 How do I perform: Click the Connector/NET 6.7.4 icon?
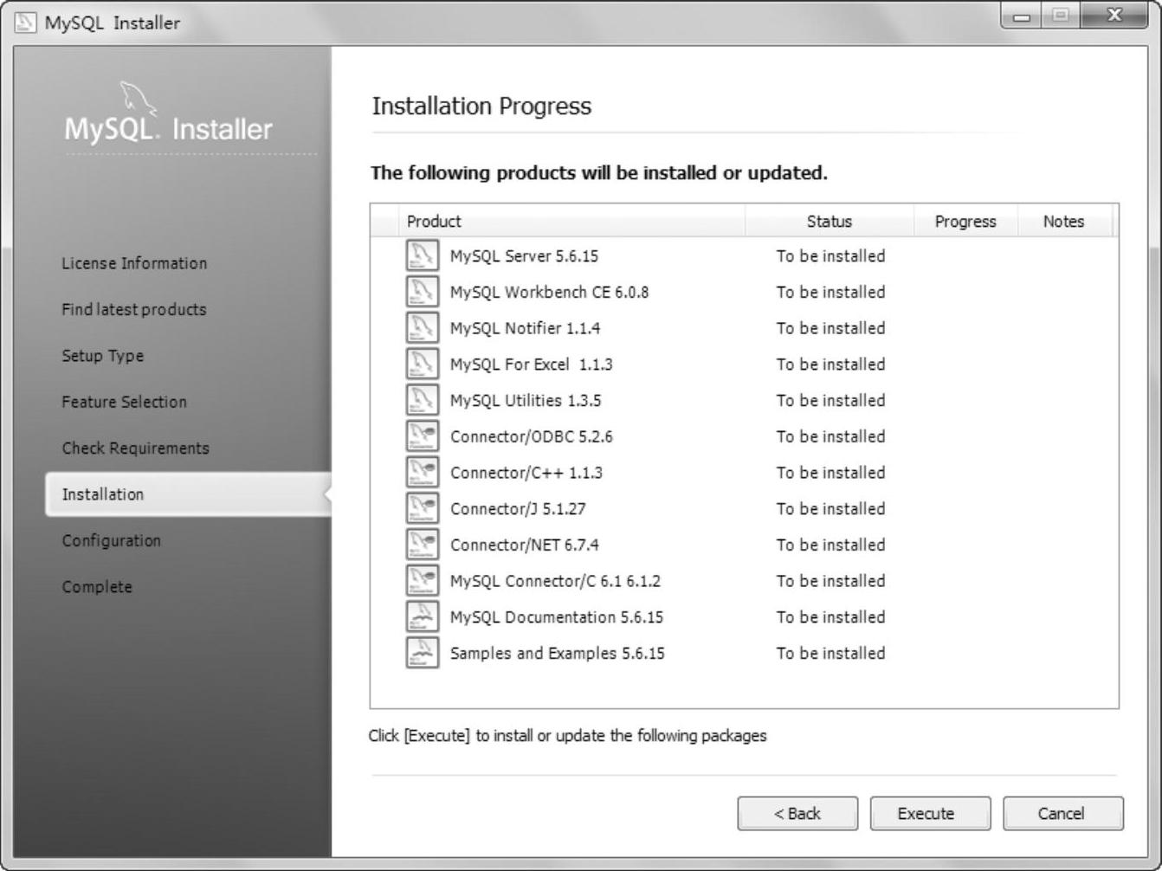422,545
